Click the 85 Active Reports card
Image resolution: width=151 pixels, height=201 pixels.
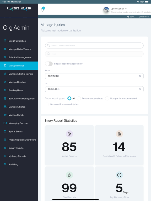pos(69,145)
